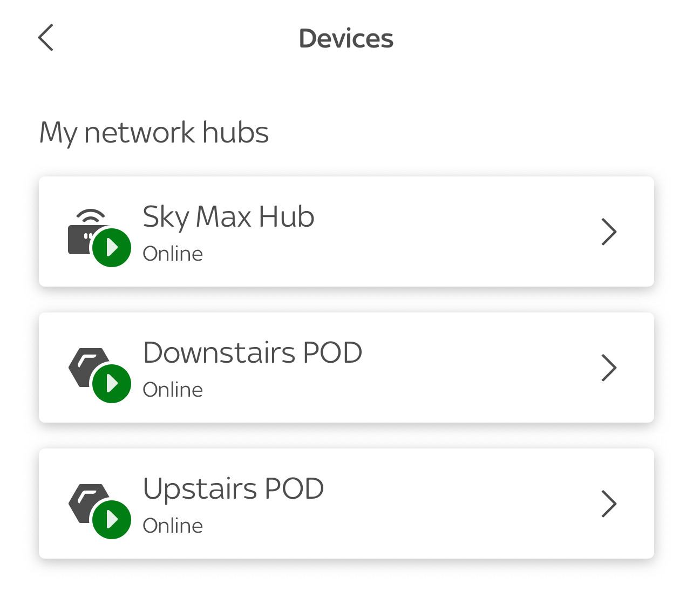Screen dimensions: 693x591
Task: Click the Downstairs POD name text
Action: click(252, 352)
